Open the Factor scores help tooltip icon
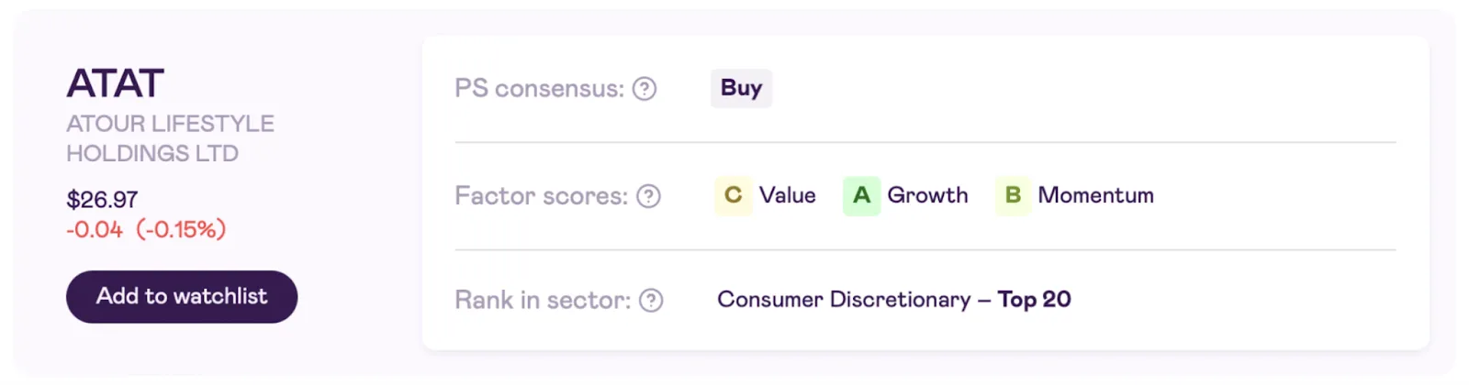 [649, 196]
